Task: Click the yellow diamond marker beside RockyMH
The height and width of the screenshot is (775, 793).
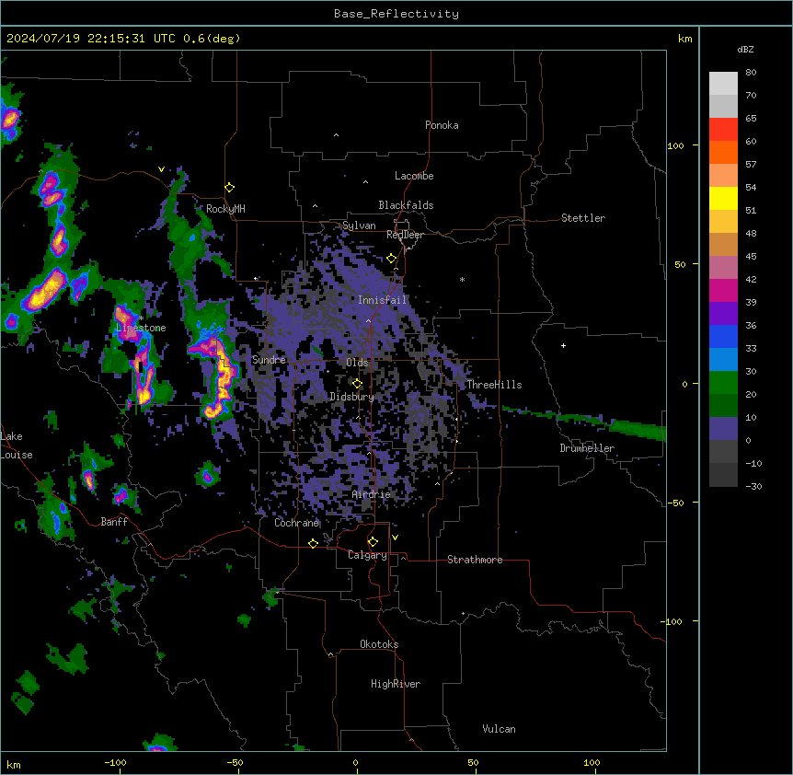Action: click(229, 188)
